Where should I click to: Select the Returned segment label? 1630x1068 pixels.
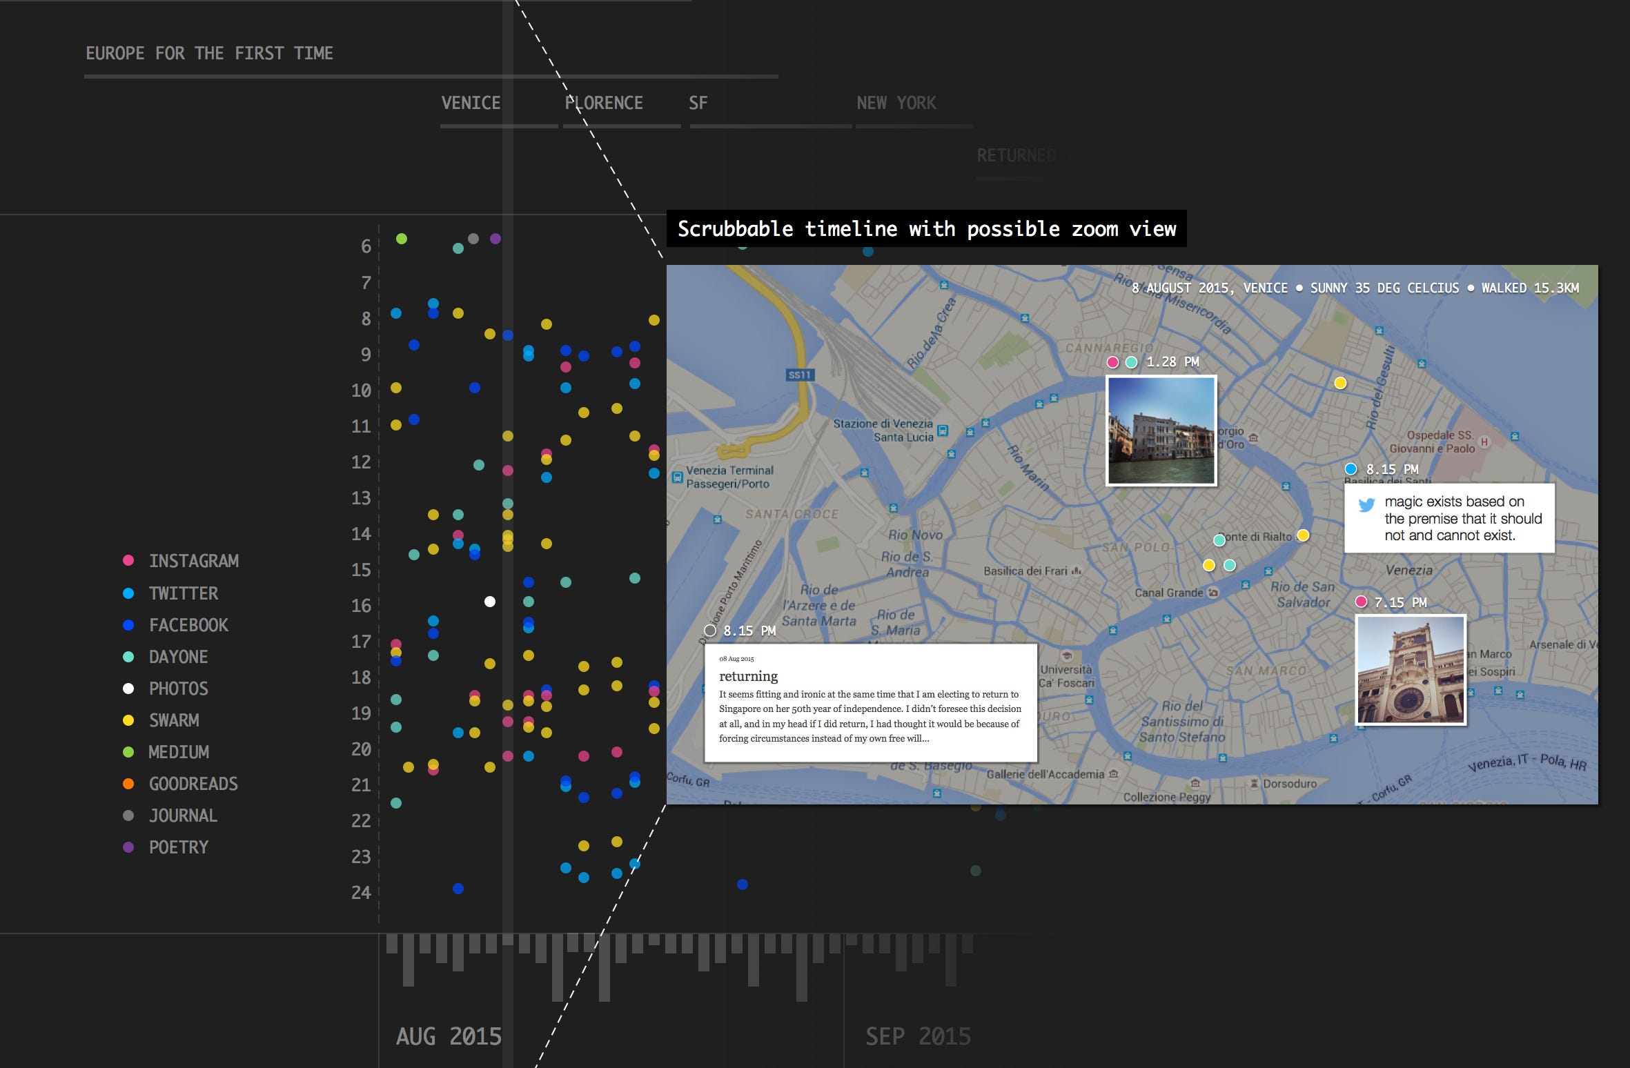pyautogui.click(x=1016, y=155)
